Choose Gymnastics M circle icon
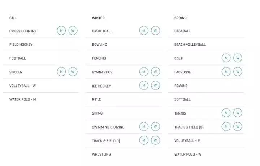The image size is (260, 166). tap(144, 72)
